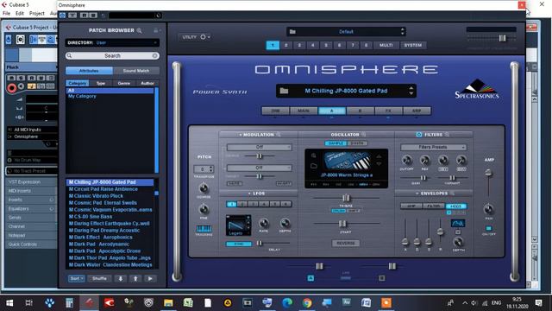The image size is (552, 311).
Task: Open first modulation source Off dropdown
Action: (259, 147)
